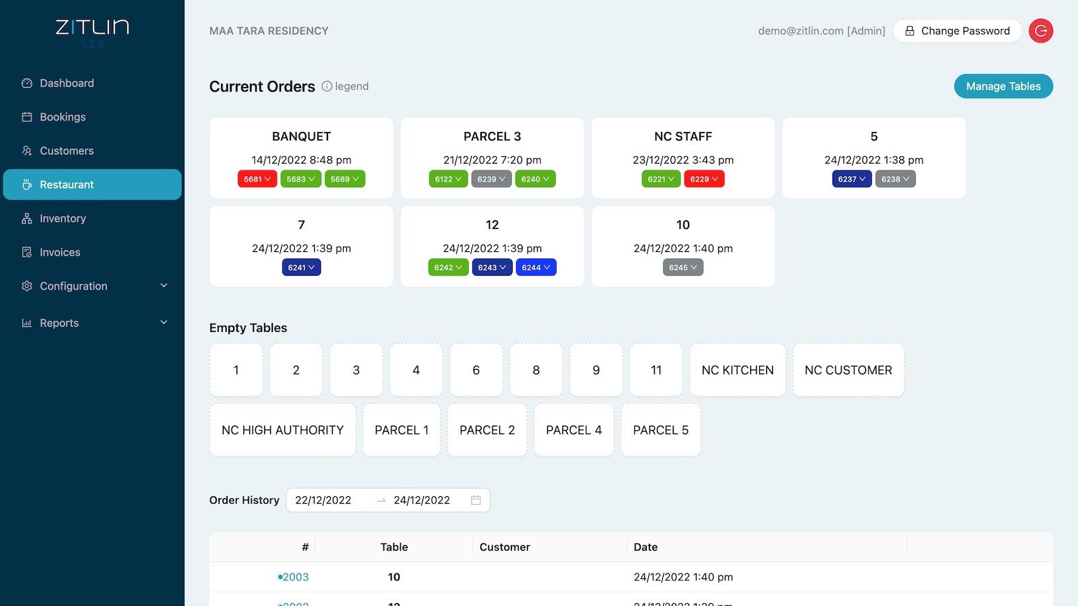This screenshot has height=606, width=1078.
Task: Click the Invoices document icon in sidebar
Action: tap(27, 252)
